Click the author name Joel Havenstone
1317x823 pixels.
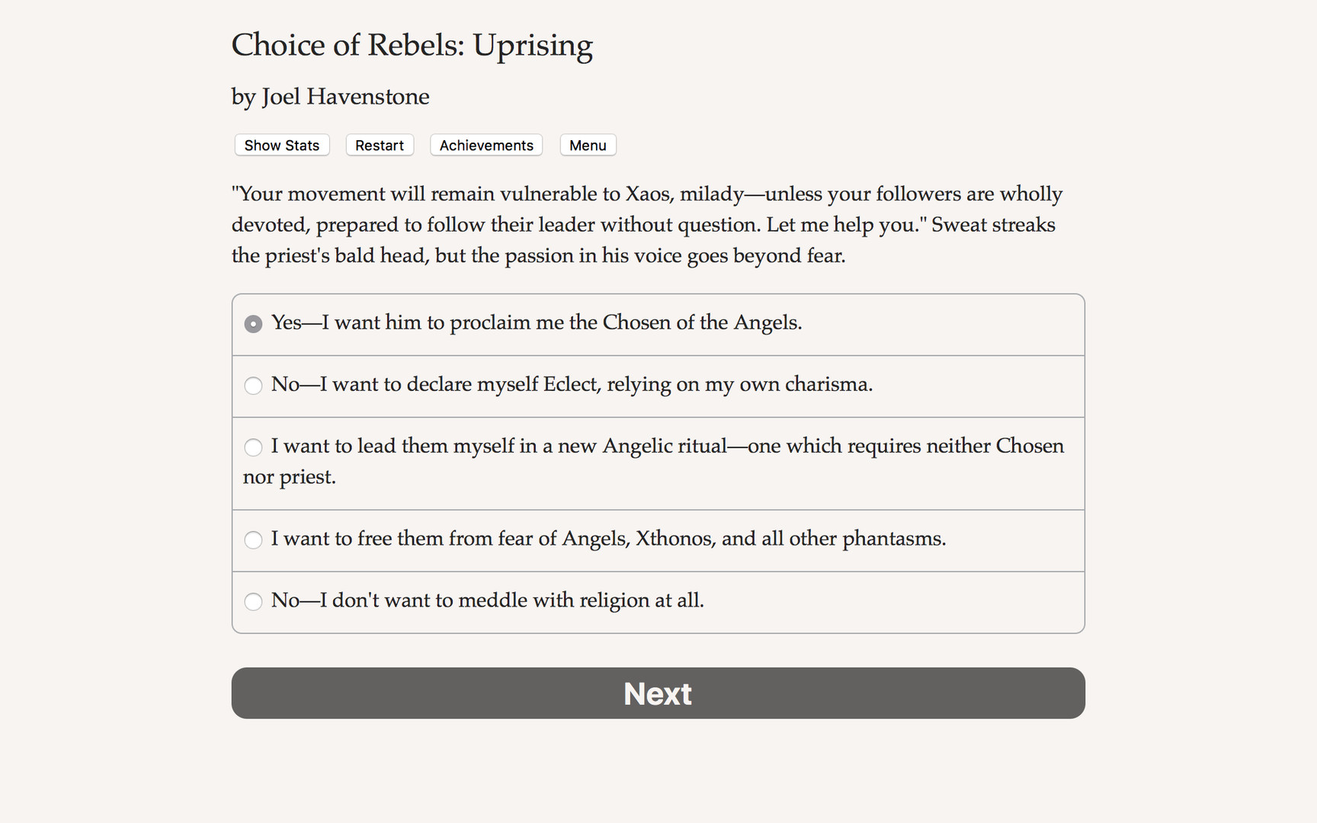(329, 97)
